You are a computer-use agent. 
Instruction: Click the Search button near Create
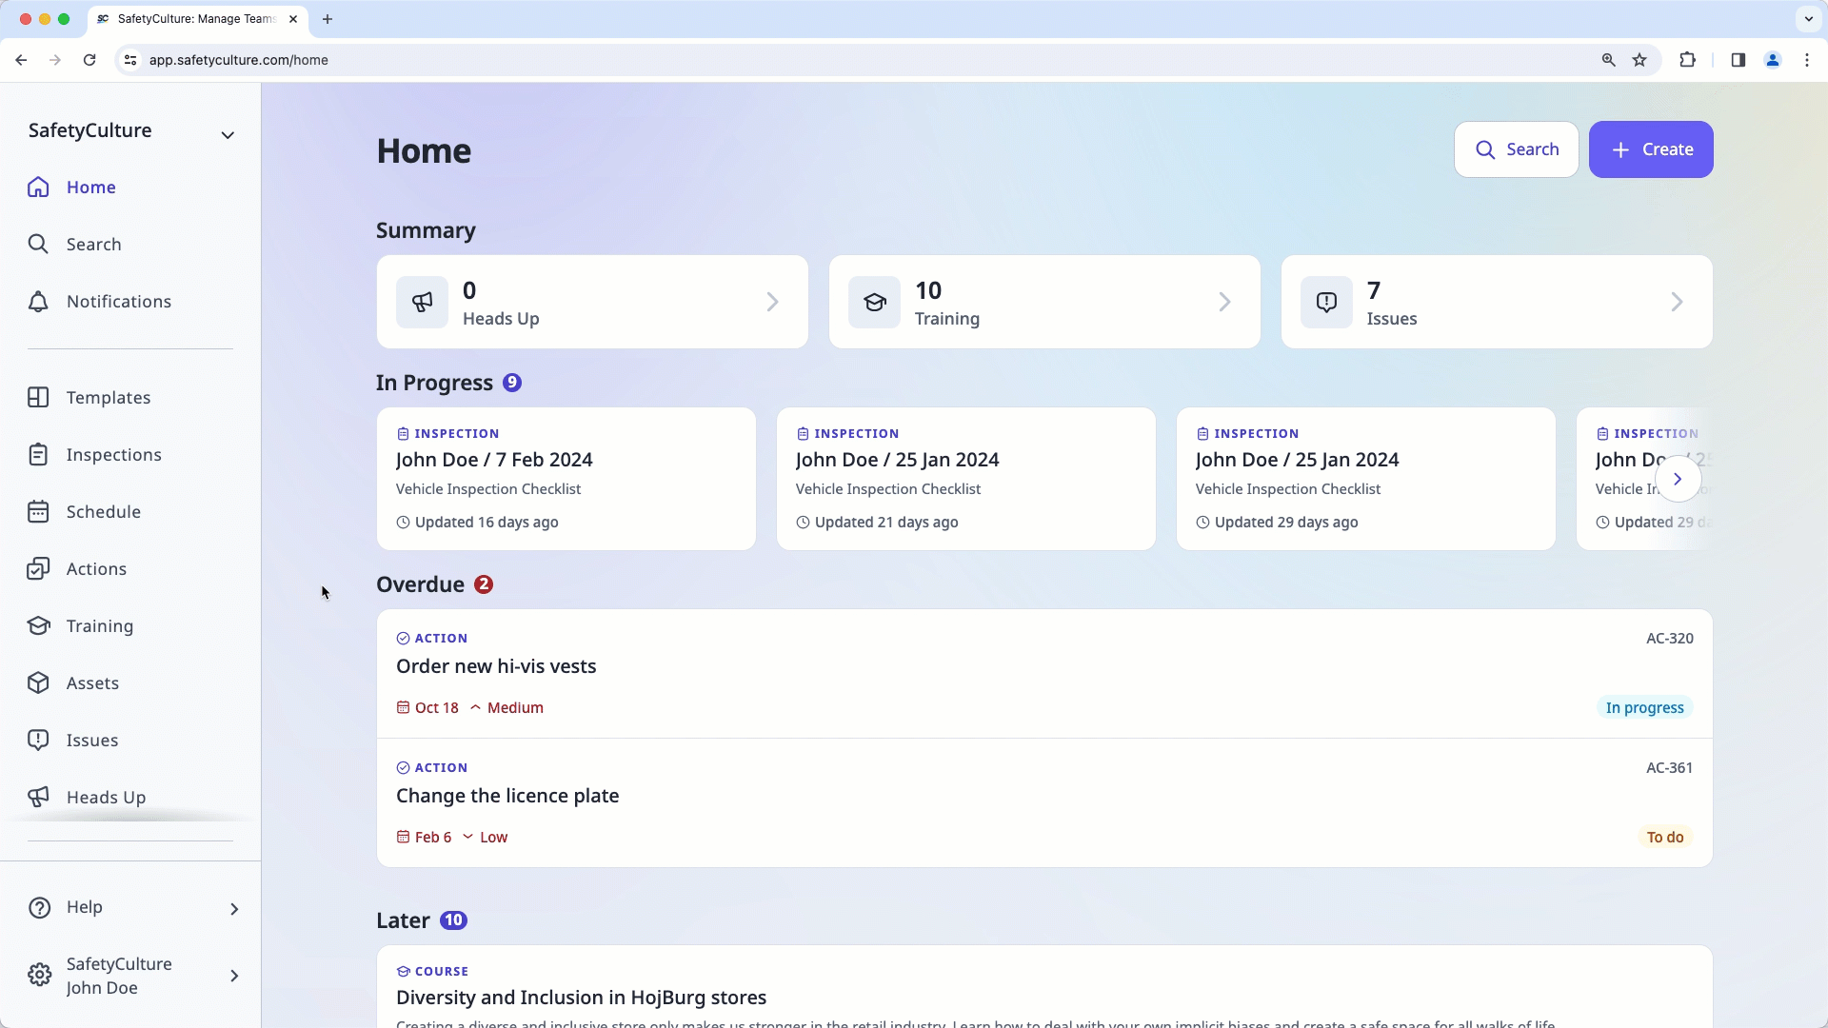click(1516, 149)
